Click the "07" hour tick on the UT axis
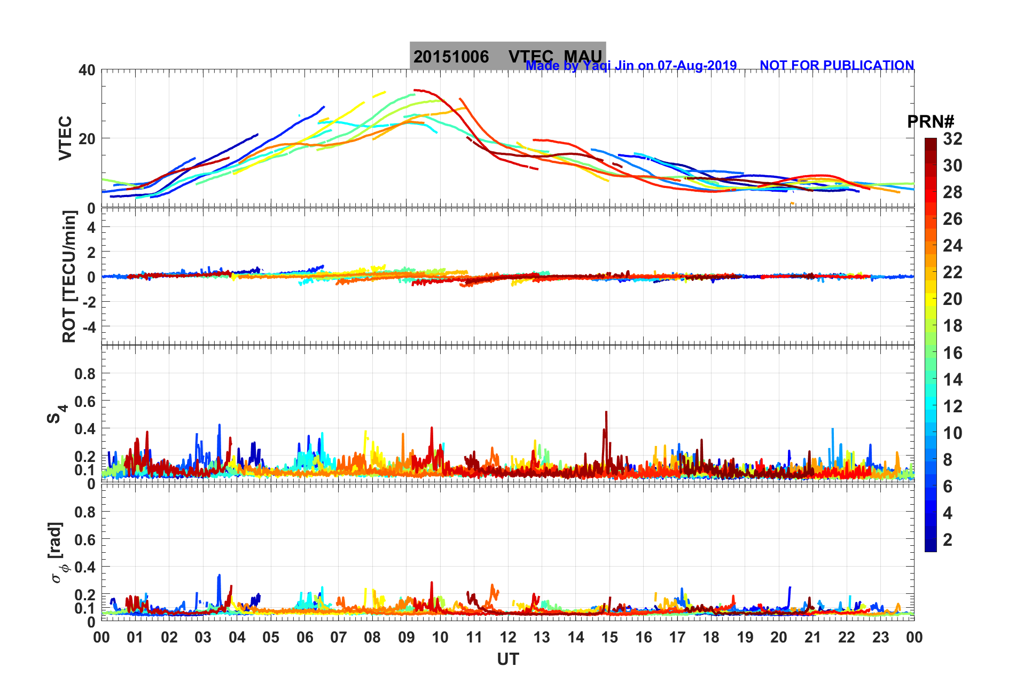The height and width of the screenshot is (690, 1016). tap(339, 637)
